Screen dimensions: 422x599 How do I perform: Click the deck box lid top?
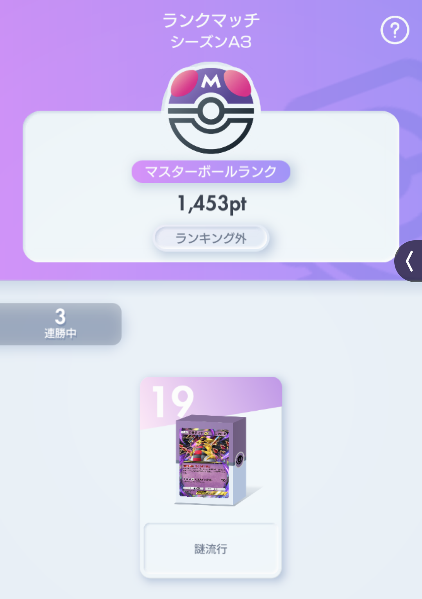(211, 421)
